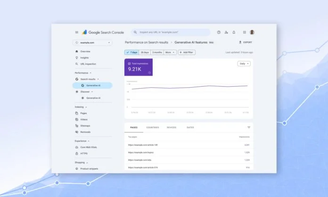Screen dimensions: 328x197
Task: Open the notifications bell
Action: point(234,32)
